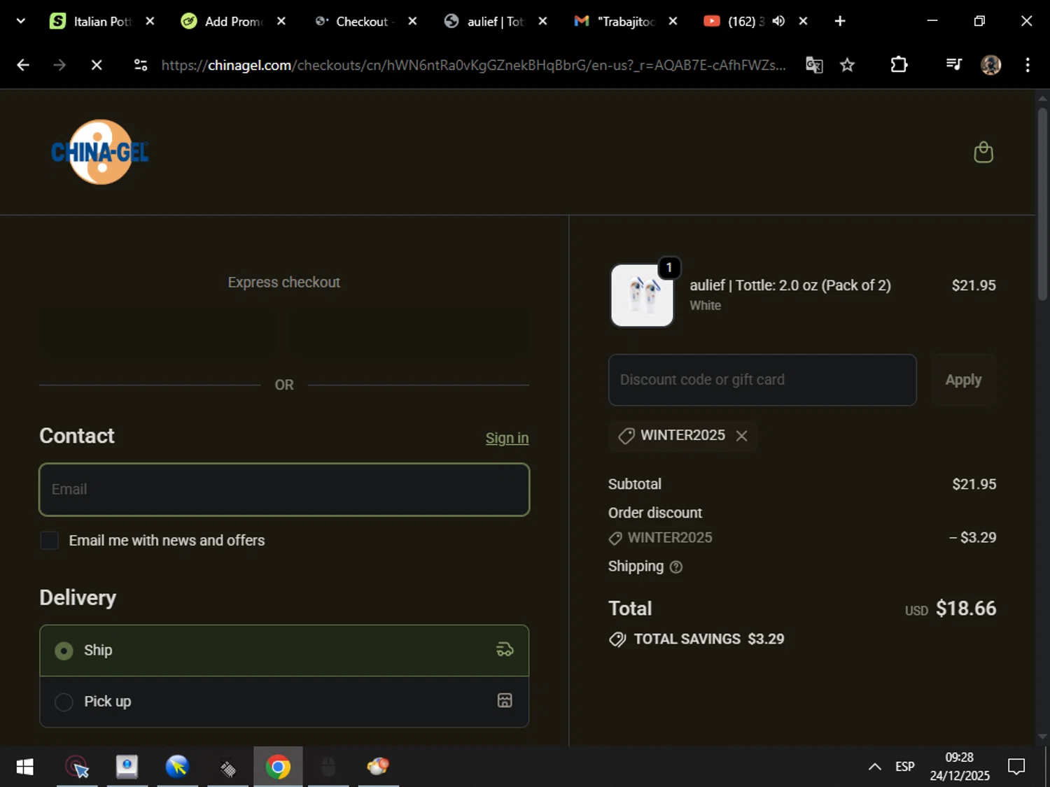The image size is (1050, 787).
Task: Click the scrollbar down arrow
Action: pyautogui.click(x=1042, y=736)
